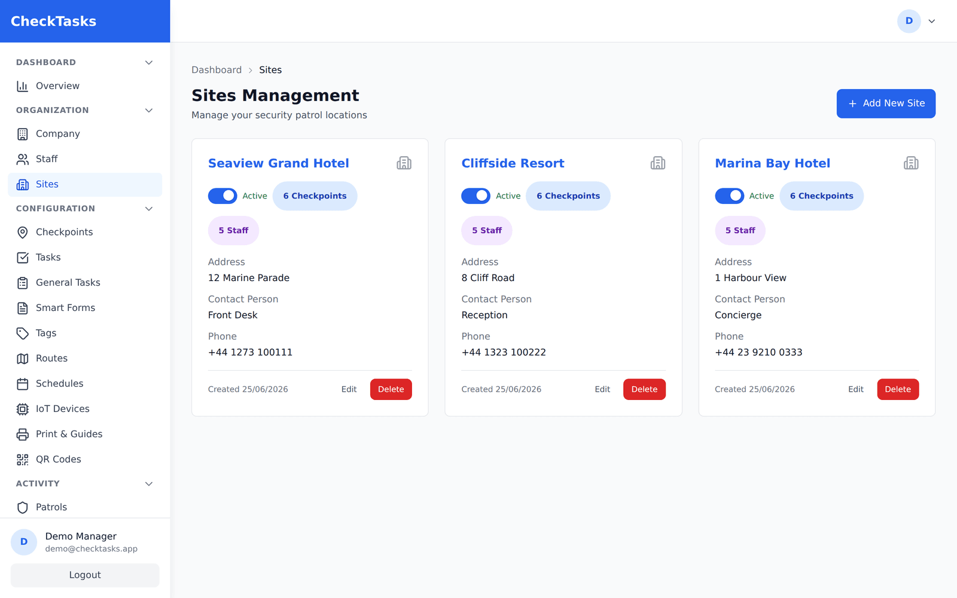Click the D avatar in the top header
The image size is (957, 598).
[909, 21]
